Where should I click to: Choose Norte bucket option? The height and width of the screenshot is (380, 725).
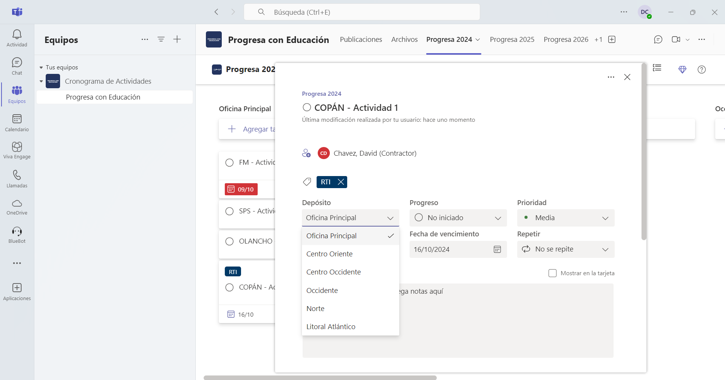[350, 309]
